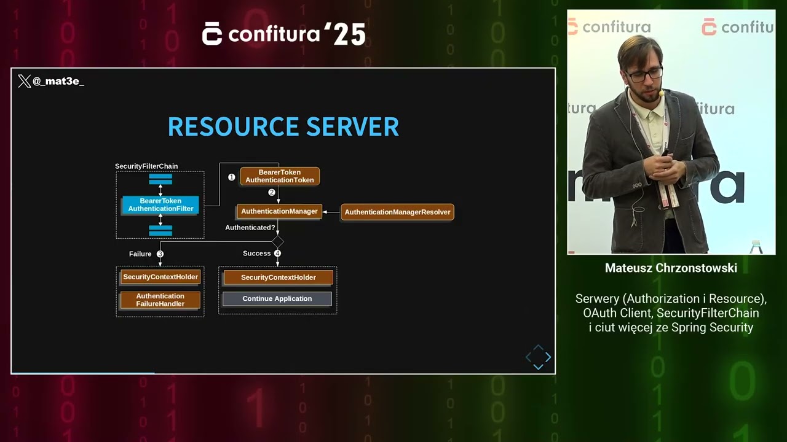Click the SecurityFilterChain label

click(x=146, y=166)
